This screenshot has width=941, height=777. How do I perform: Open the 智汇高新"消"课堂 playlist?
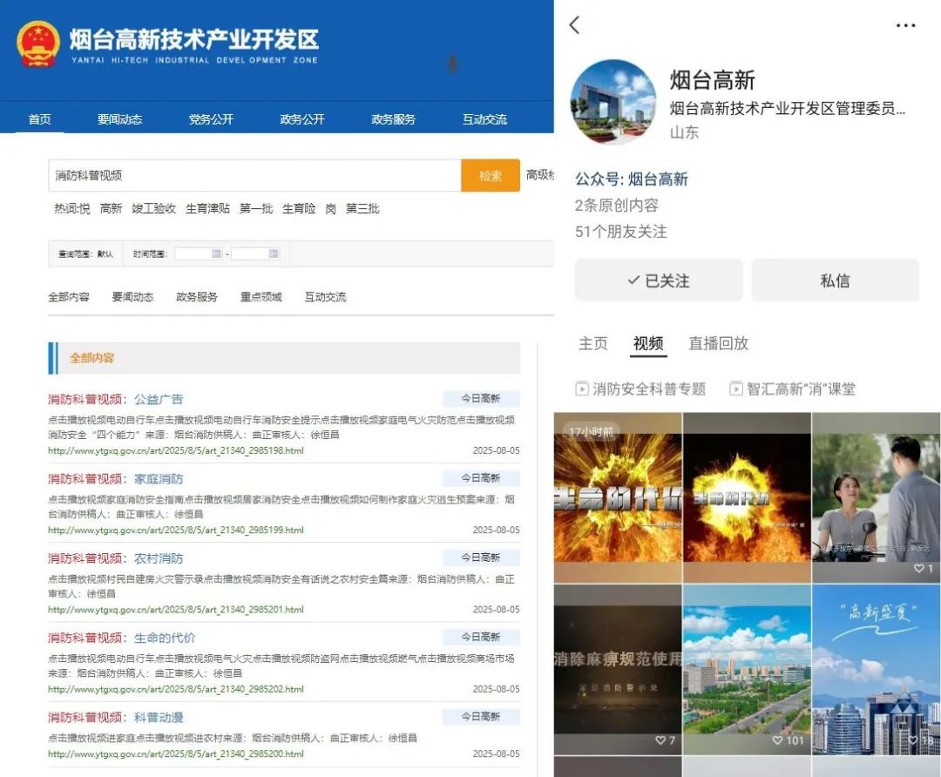click(x=792, y=388)
